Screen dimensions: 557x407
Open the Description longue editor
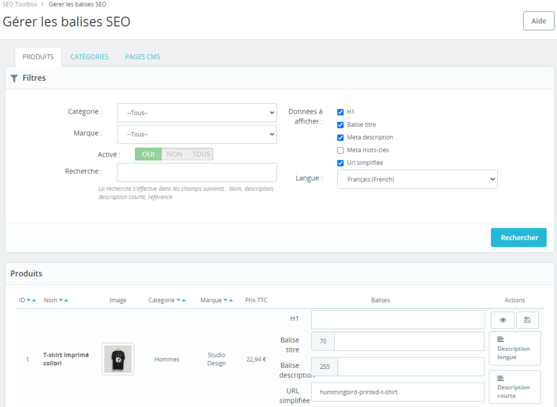pos(514,348)
